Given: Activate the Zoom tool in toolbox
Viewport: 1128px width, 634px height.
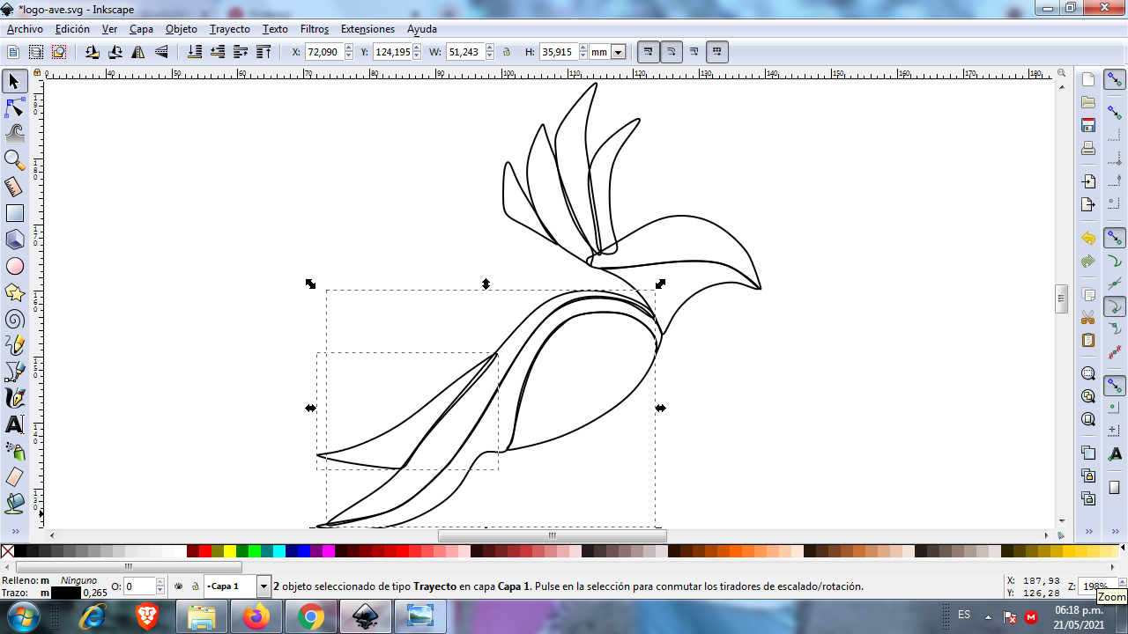Looking at the screenshot, I should (14, 160).
